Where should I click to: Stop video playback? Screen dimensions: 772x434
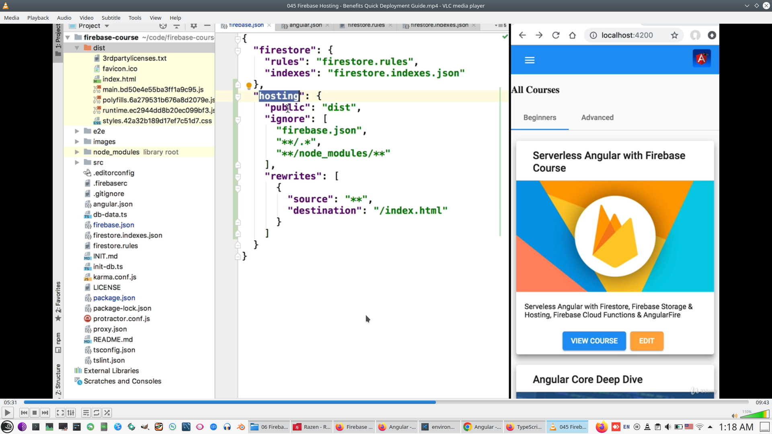[35, 413]
